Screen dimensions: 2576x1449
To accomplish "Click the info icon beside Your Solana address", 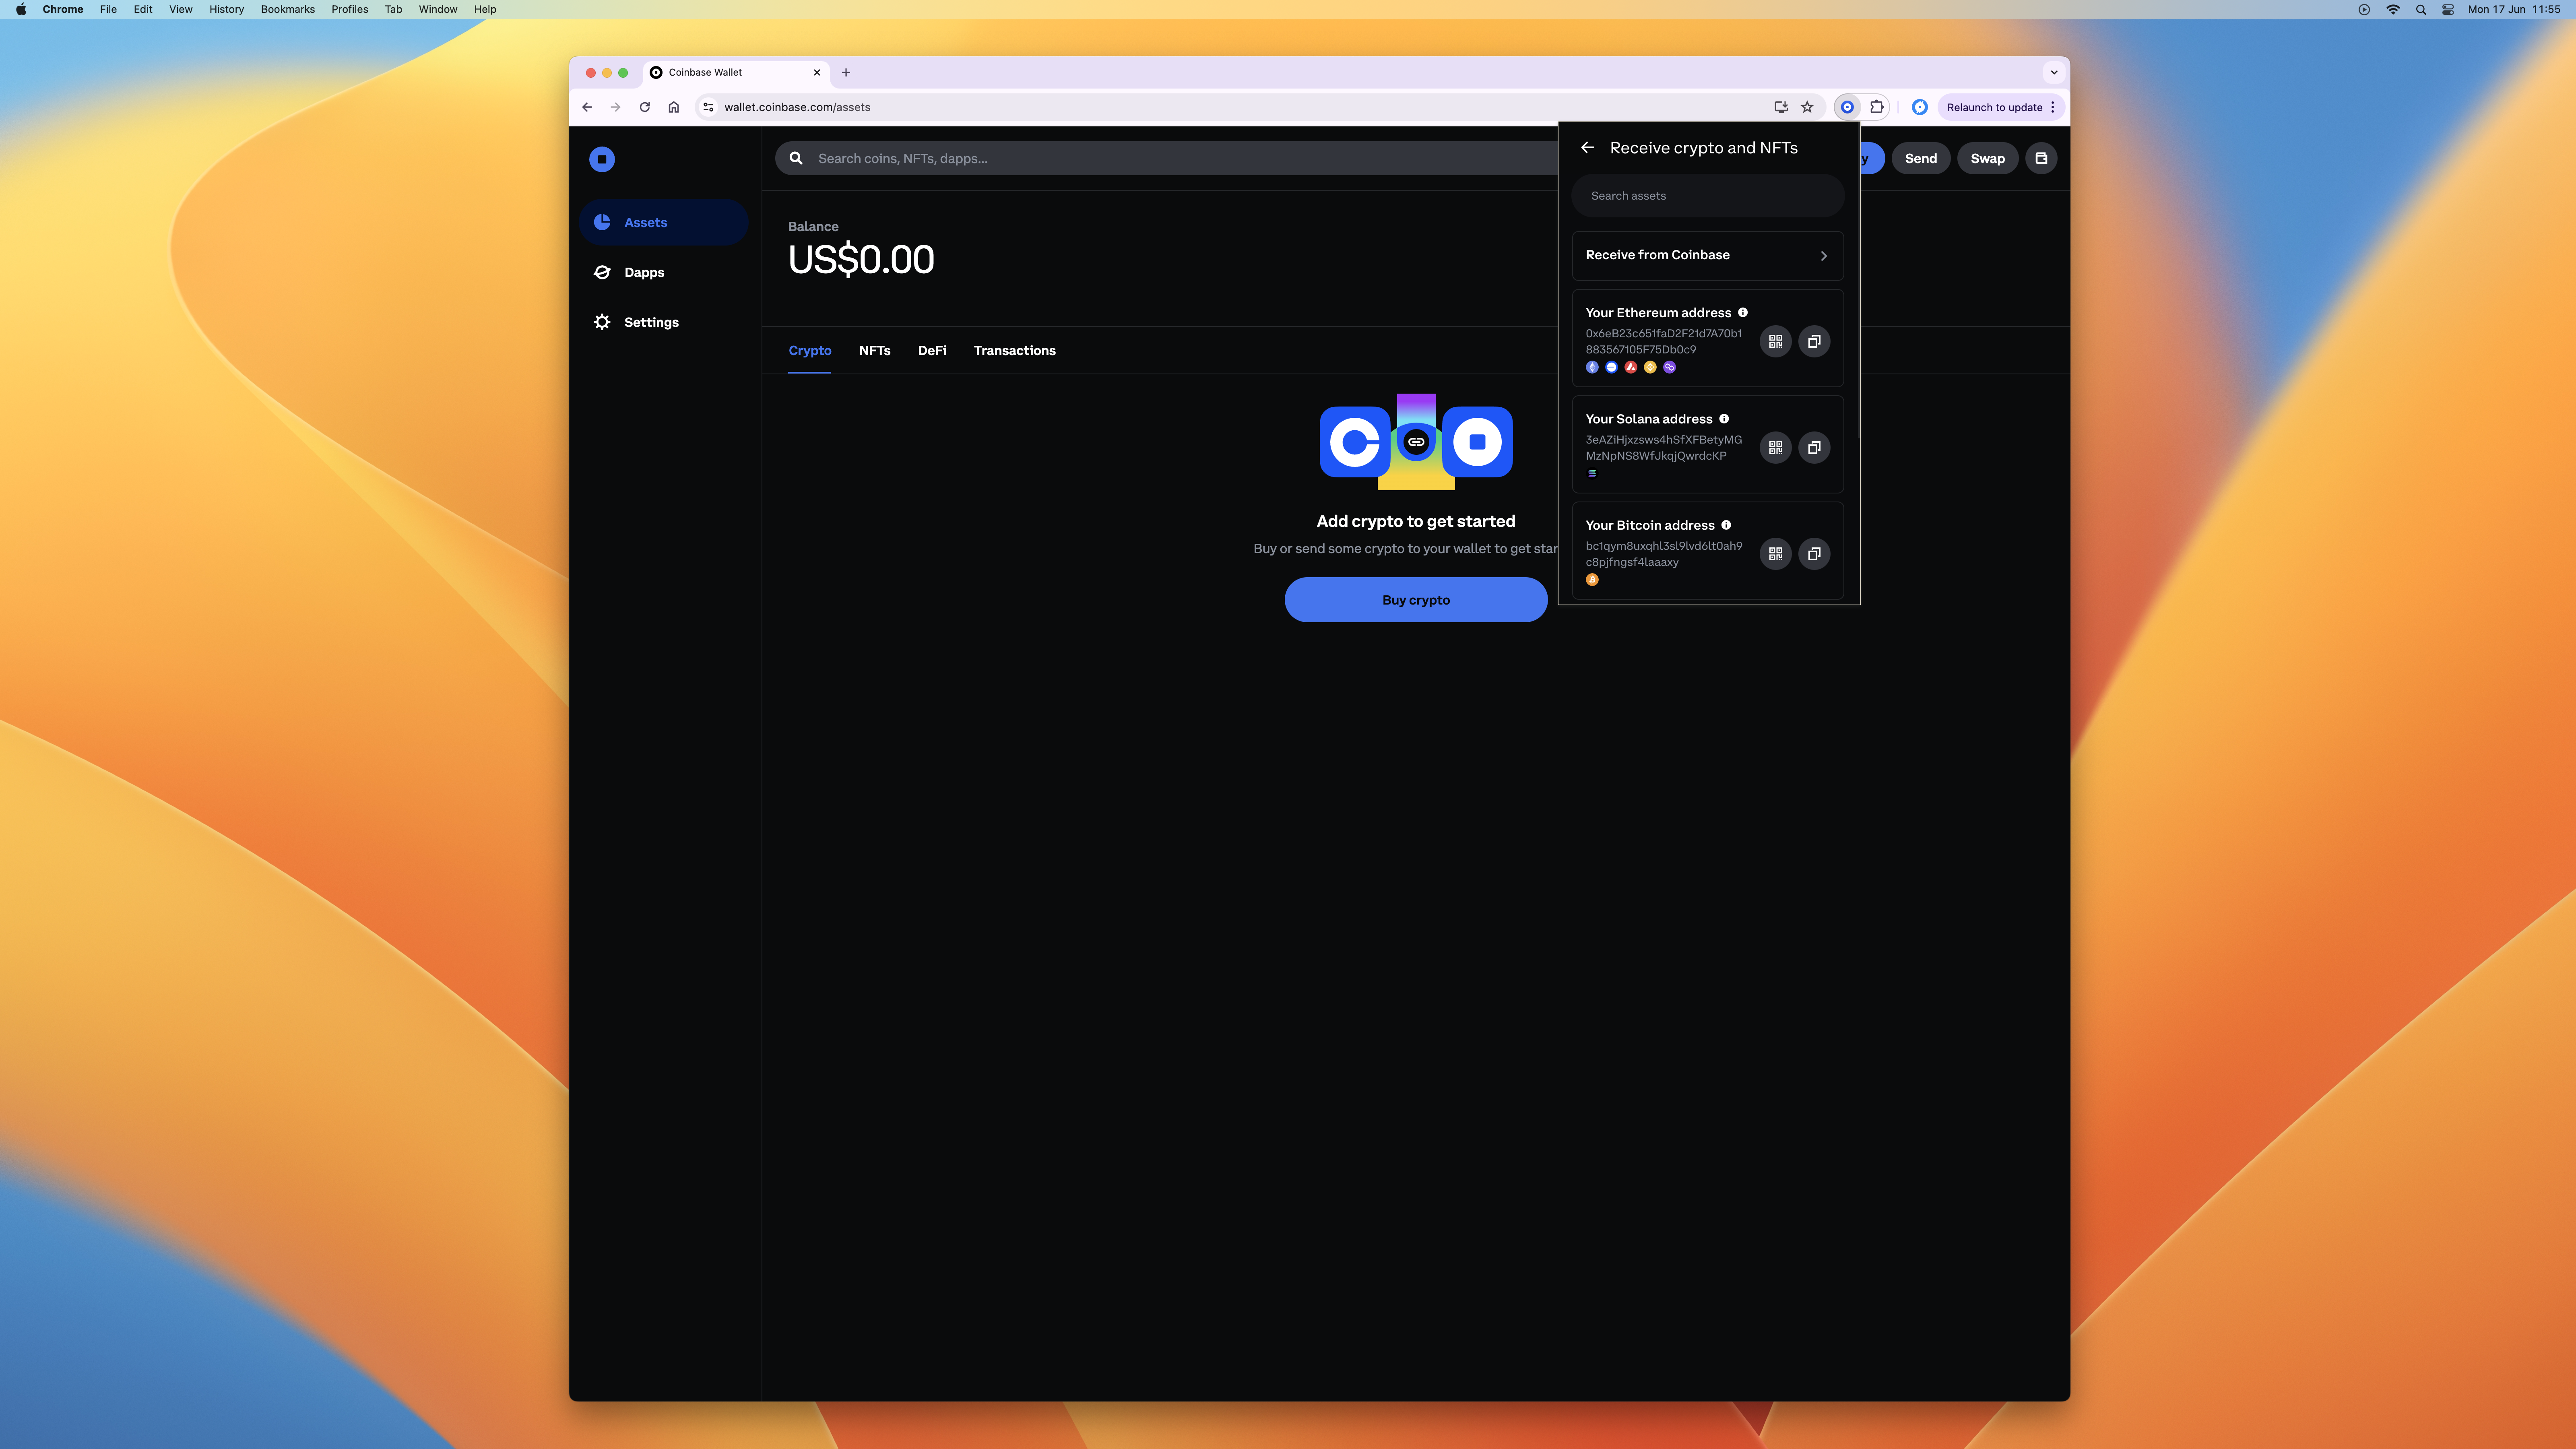I will coord(1724,419).
